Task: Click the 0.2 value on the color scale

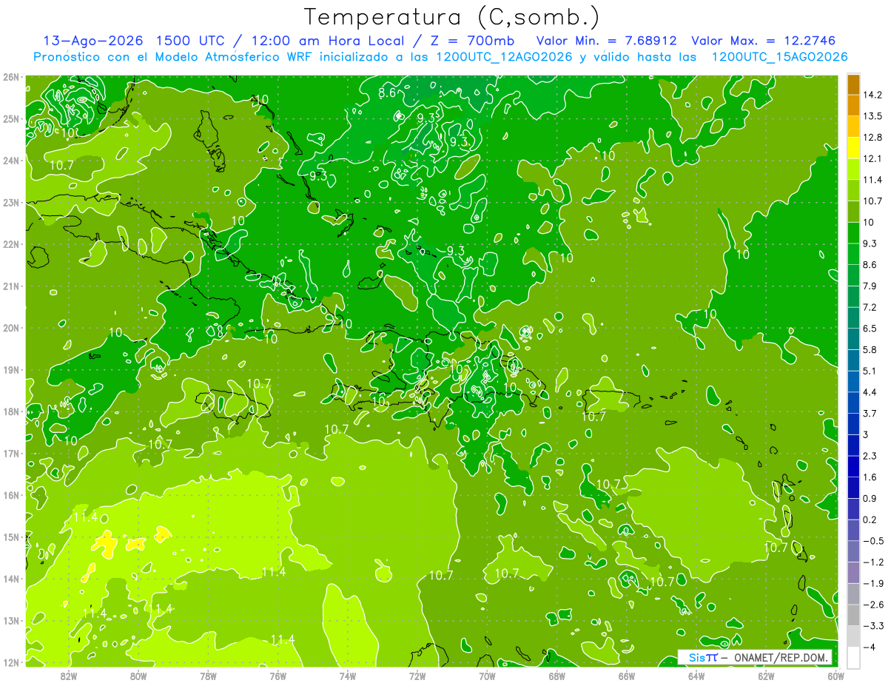Action: (x=870, y=519)
